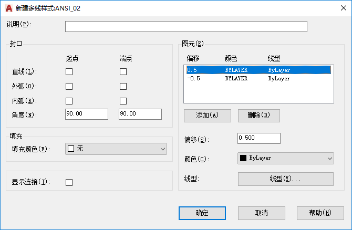Screen dimensions: 352x230
Task: Click the 删除(D) button
Action: pos(259,116)
